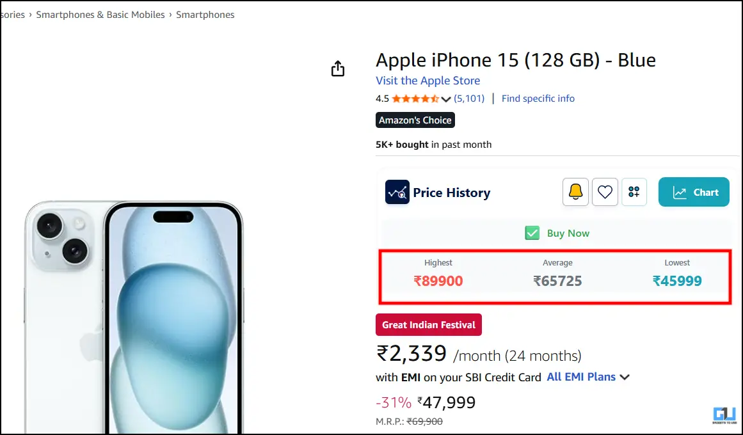Click the compare products icon with plus
The height and width of the screenshot is (435, 743).
coord(634,192)
